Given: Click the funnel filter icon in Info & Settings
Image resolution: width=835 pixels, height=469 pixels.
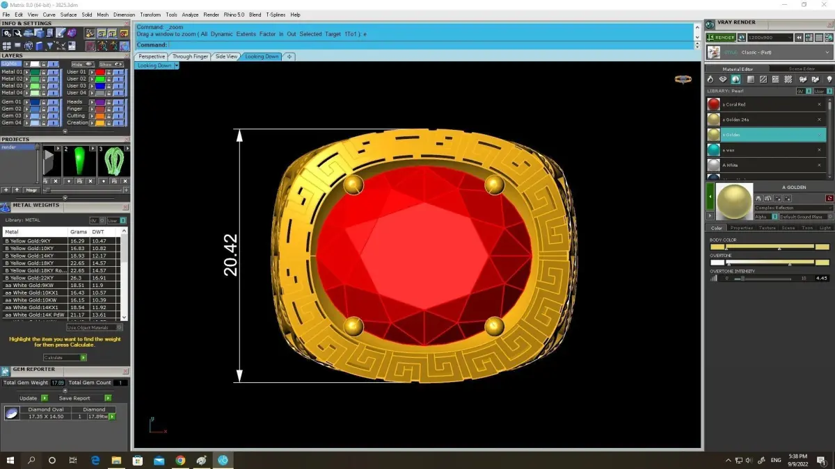Looking at the screenshot, I should [50, 46].
